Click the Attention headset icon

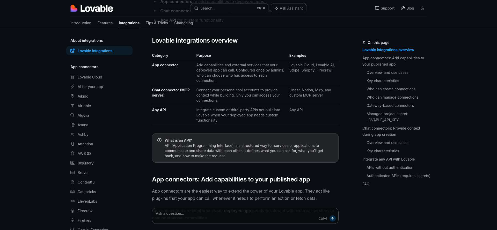coord(72,144)
